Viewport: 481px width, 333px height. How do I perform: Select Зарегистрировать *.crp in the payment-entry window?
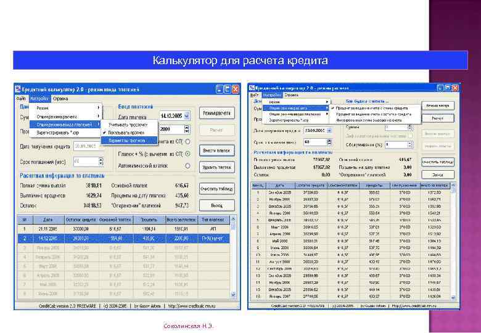(65, 133)
